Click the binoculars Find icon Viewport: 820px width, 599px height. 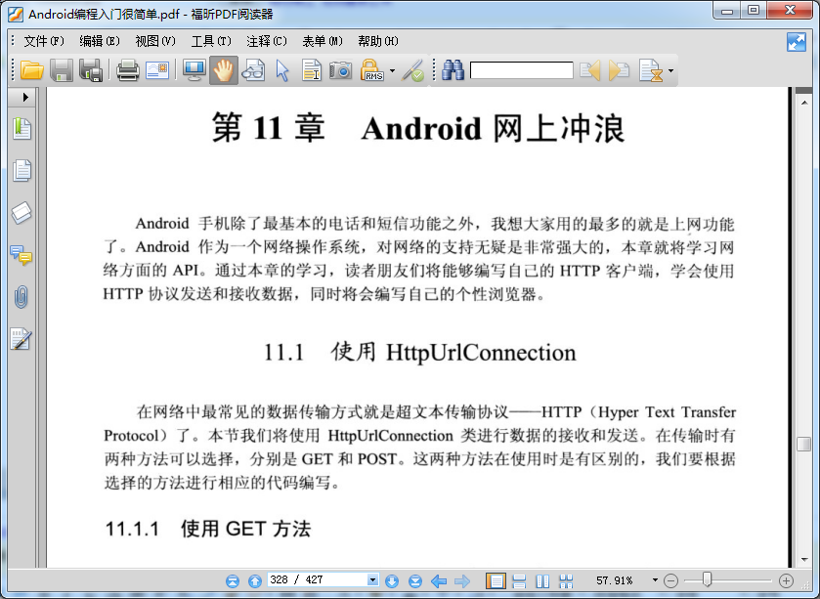[453, 70]
